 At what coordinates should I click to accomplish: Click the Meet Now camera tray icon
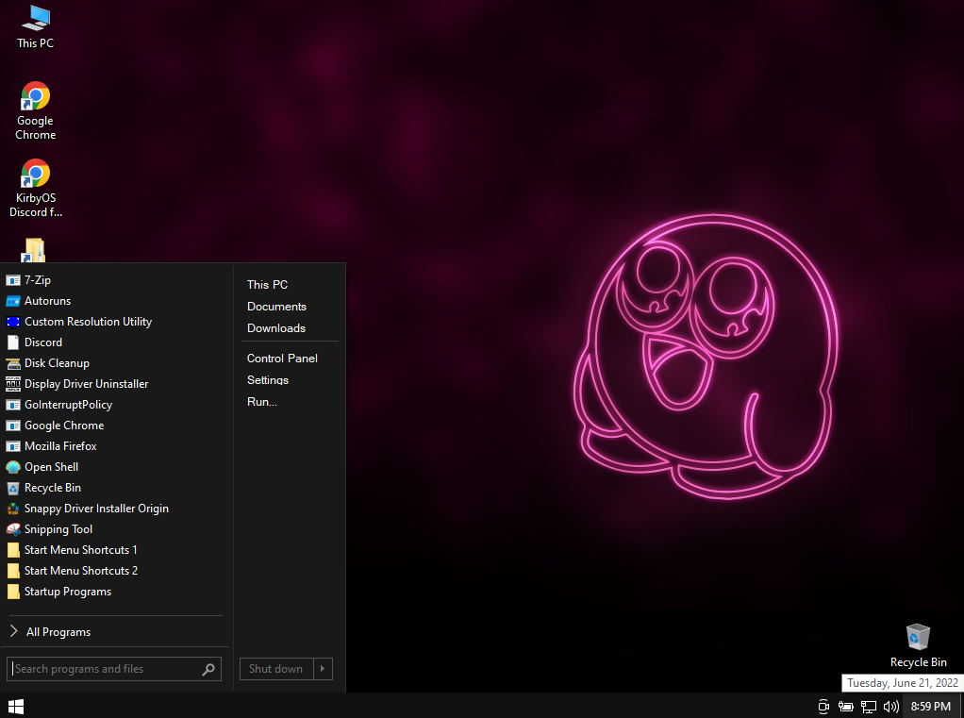coord(823,707)
